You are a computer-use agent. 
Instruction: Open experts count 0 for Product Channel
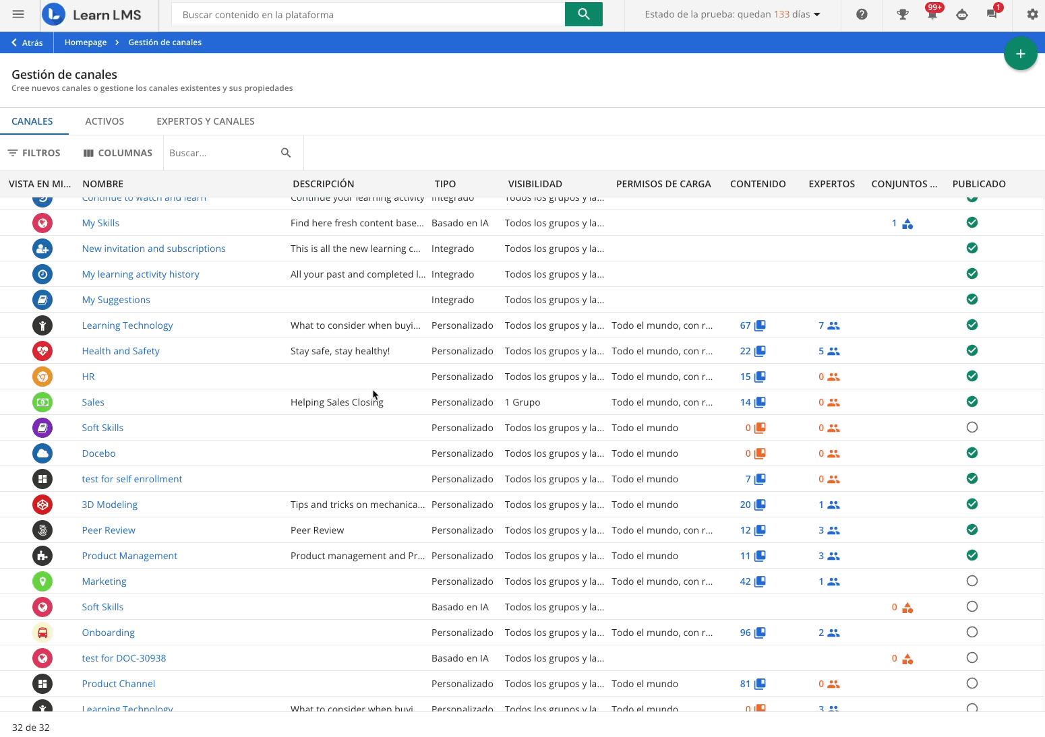pos(829,684)
